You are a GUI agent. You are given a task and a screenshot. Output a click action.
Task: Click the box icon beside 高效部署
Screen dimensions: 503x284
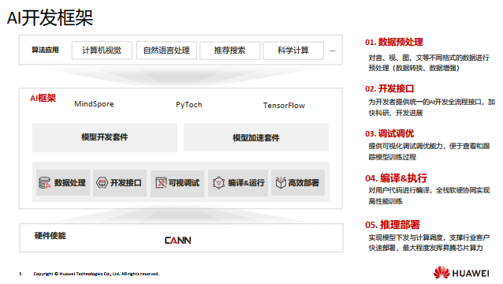click(281, 182)
